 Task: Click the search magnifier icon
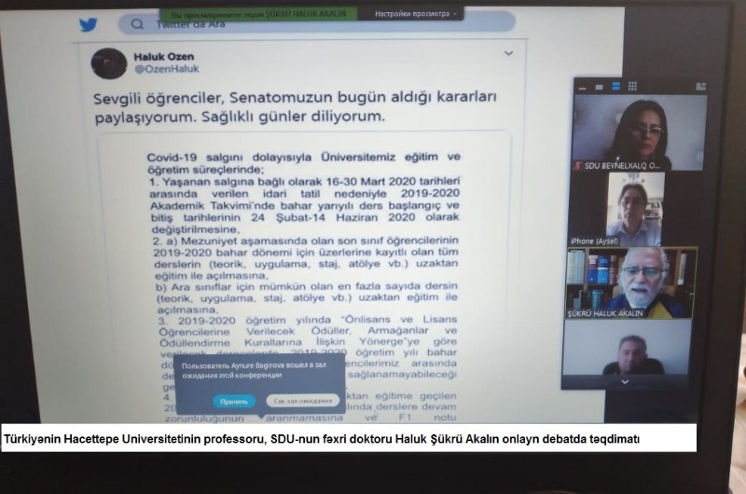137,23
